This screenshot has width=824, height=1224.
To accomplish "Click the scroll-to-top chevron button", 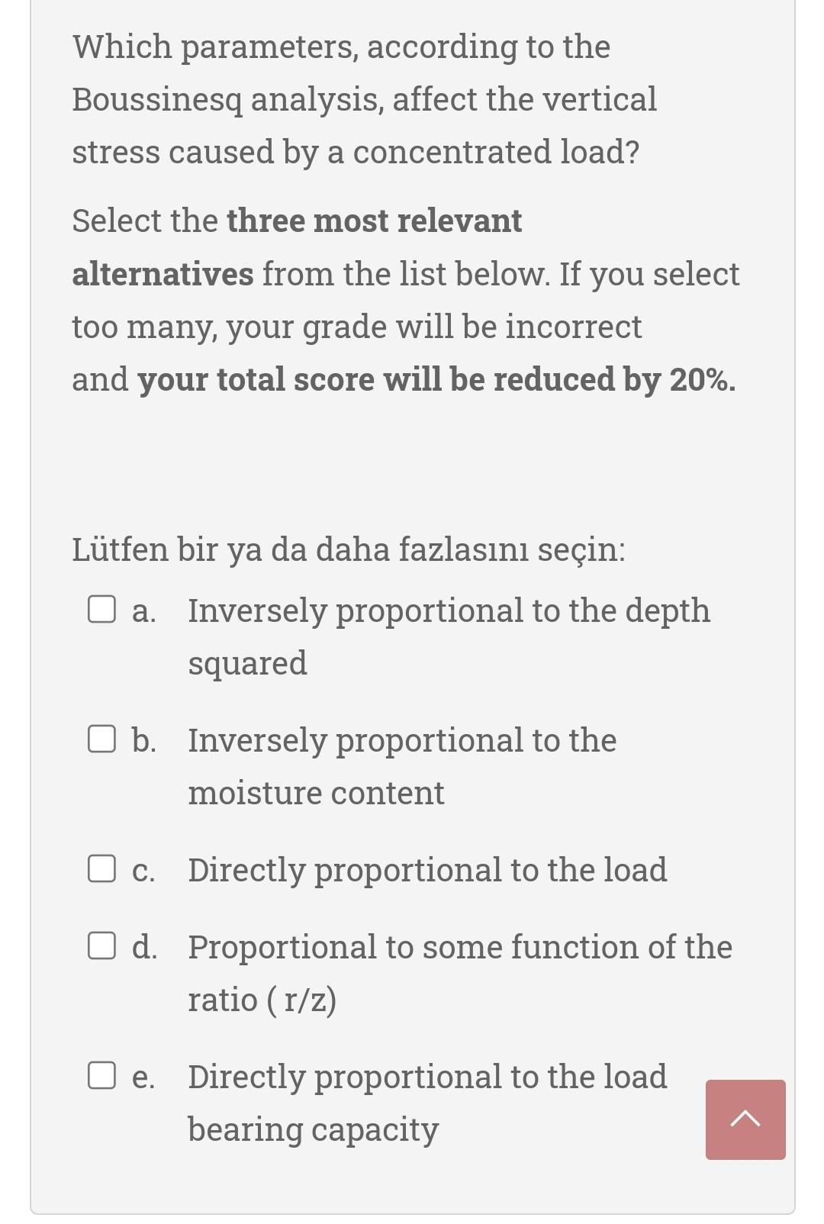I will (x=746, y=1119).
